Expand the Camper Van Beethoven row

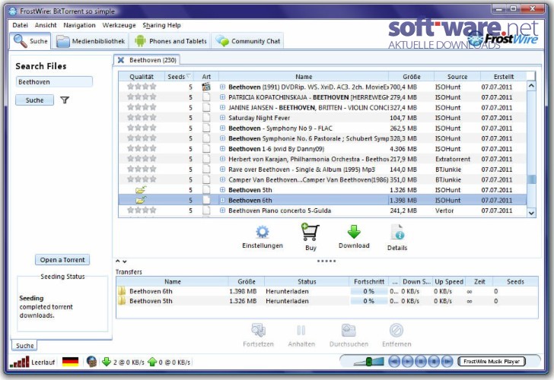click(x=222, y=179)
